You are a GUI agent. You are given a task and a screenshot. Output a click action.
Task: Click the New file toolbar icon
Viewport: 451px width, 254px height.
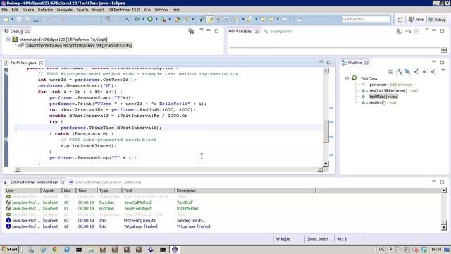6,19
